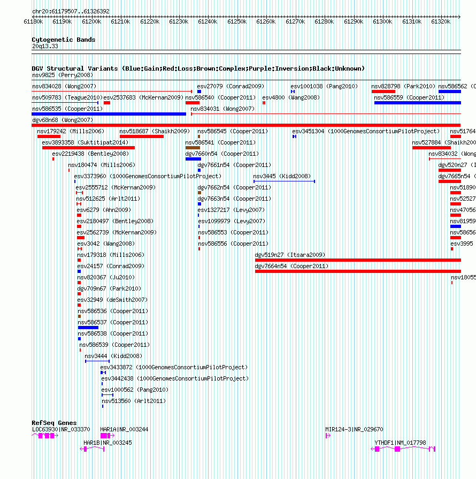The image size is (476, 479).
Task: Select esv3042 (Wang2008) label
Action: tap(106, 244)
